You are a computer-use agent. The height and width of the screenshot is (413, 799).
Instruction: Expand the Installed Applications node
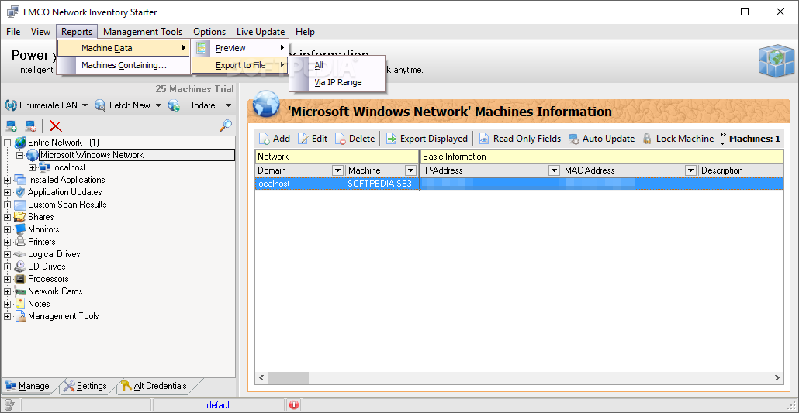coord(7,180)
